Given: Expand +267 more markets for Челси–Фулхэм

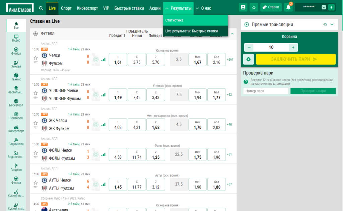Looking at the screenshot, I should [x=230, y=60].
